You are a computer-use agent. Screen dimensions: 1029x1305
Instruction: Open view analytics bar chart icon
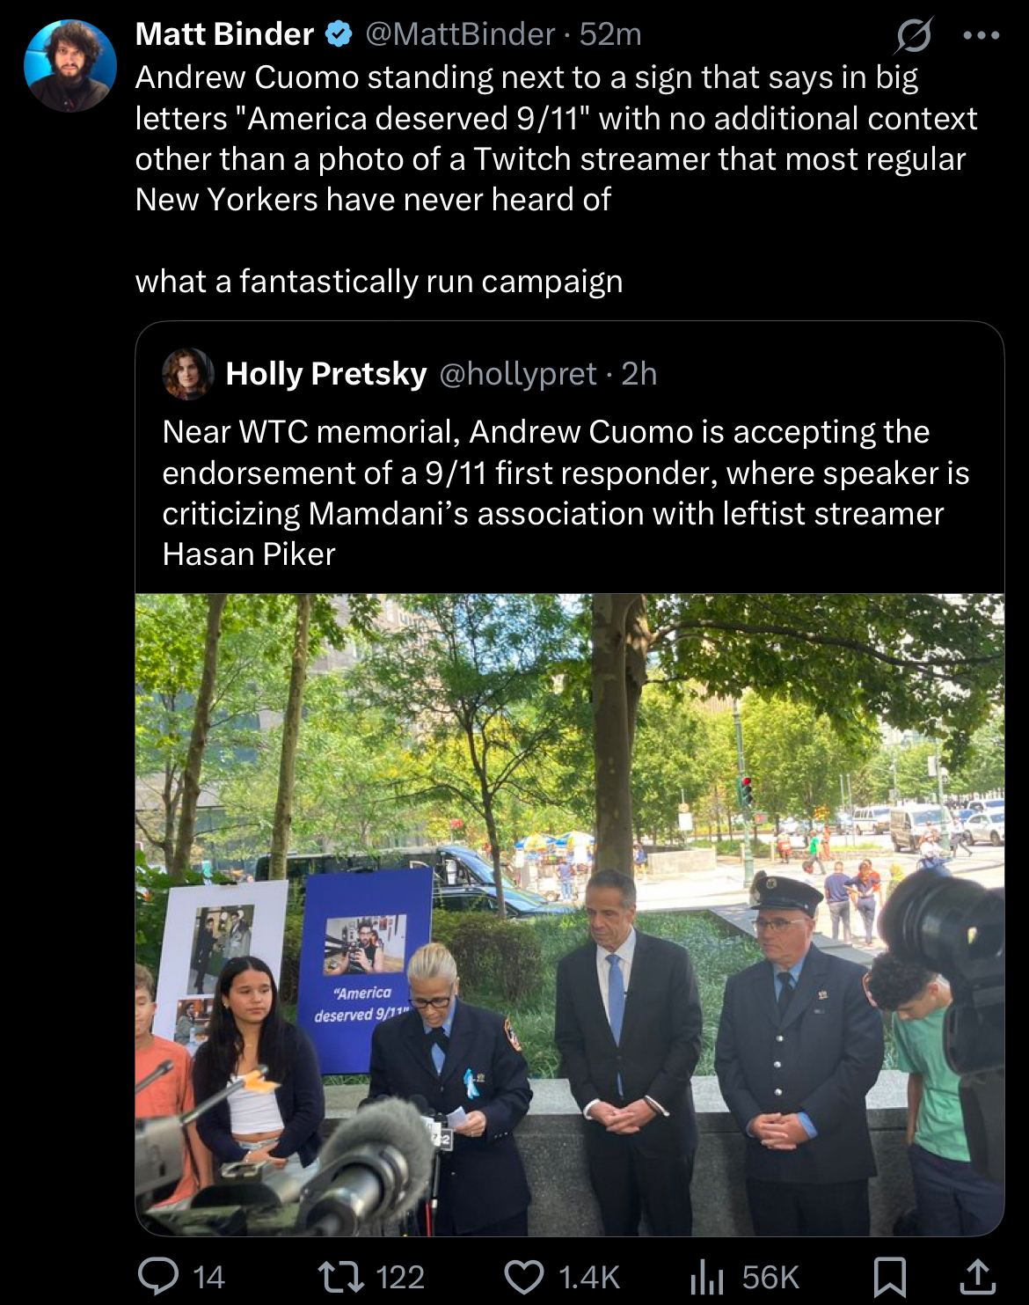click(x=707, y=1277)
